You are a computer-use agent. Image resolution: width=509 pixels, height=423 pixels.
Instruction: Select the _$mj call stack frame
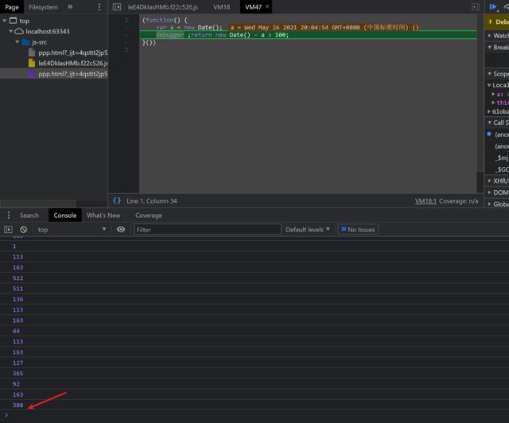pyautogui.click(x=501, y=157)
